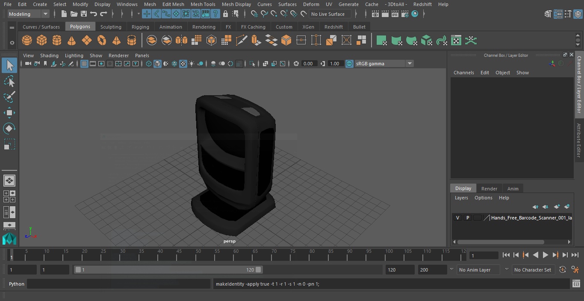Toggle the Auto keyframe button

point(562,269)
